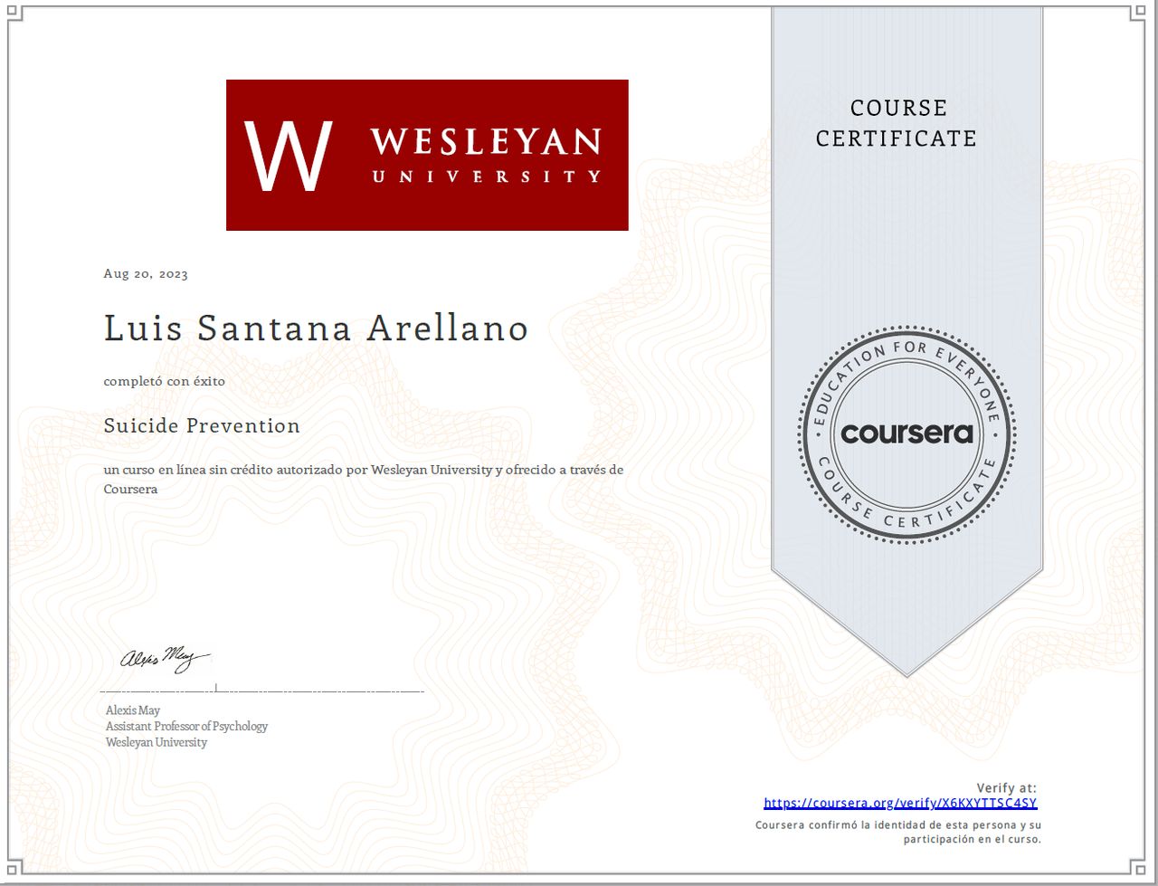Click the Suicide Prevention course title
The image size is (1158, 886).
202,426
